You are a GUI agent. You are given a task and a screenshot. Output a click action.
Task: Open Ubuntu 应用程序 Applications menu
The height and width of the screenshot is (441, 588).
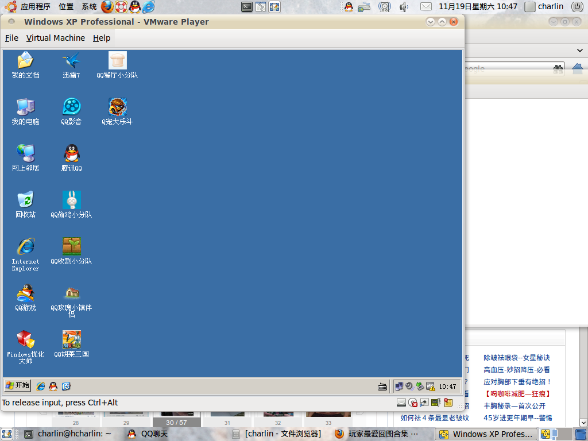click(35, 6)
